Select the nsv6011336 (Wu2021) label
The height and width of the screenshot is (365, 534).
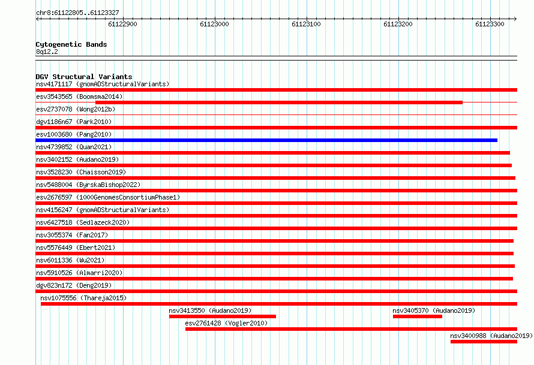pyautogui.click(x=70, y=260)
